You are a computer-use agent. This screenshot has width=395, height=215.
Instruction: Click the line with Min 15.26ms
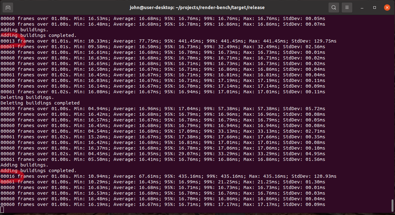click(163, 137)
